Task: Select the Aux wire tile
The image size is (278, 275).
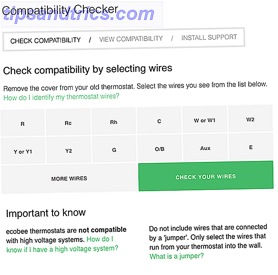Action: [x=205, y=148]
